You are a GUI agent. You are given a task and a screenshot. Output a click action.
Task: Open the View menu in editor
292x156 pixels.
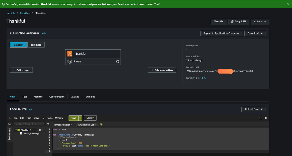(x=36, y=118)
